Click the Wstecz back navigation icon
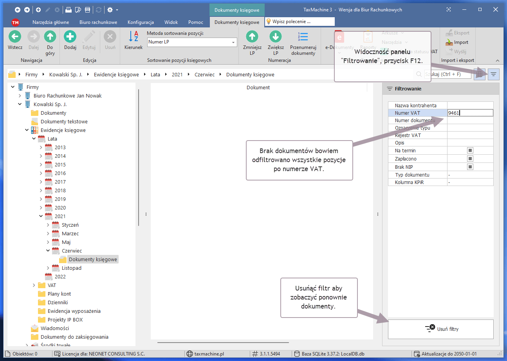 point(15,37)
